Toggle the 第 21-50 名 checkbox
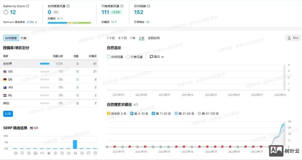Viewport: 302px width, 160px height. click(x=176, y=114)
